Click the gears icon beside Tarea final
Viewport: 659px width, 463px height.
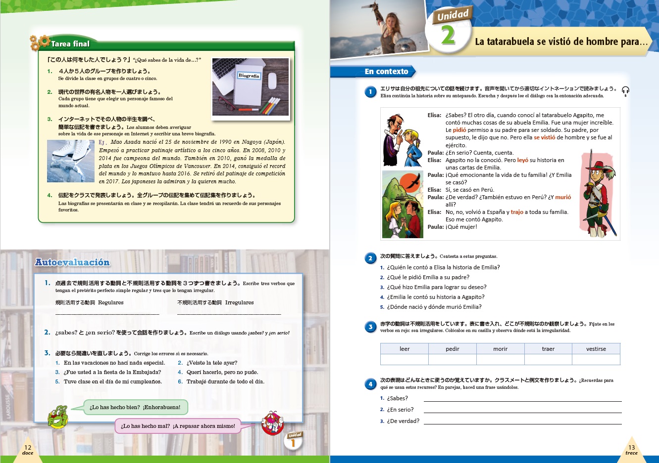pyautogui.click(x=40, y=43)
